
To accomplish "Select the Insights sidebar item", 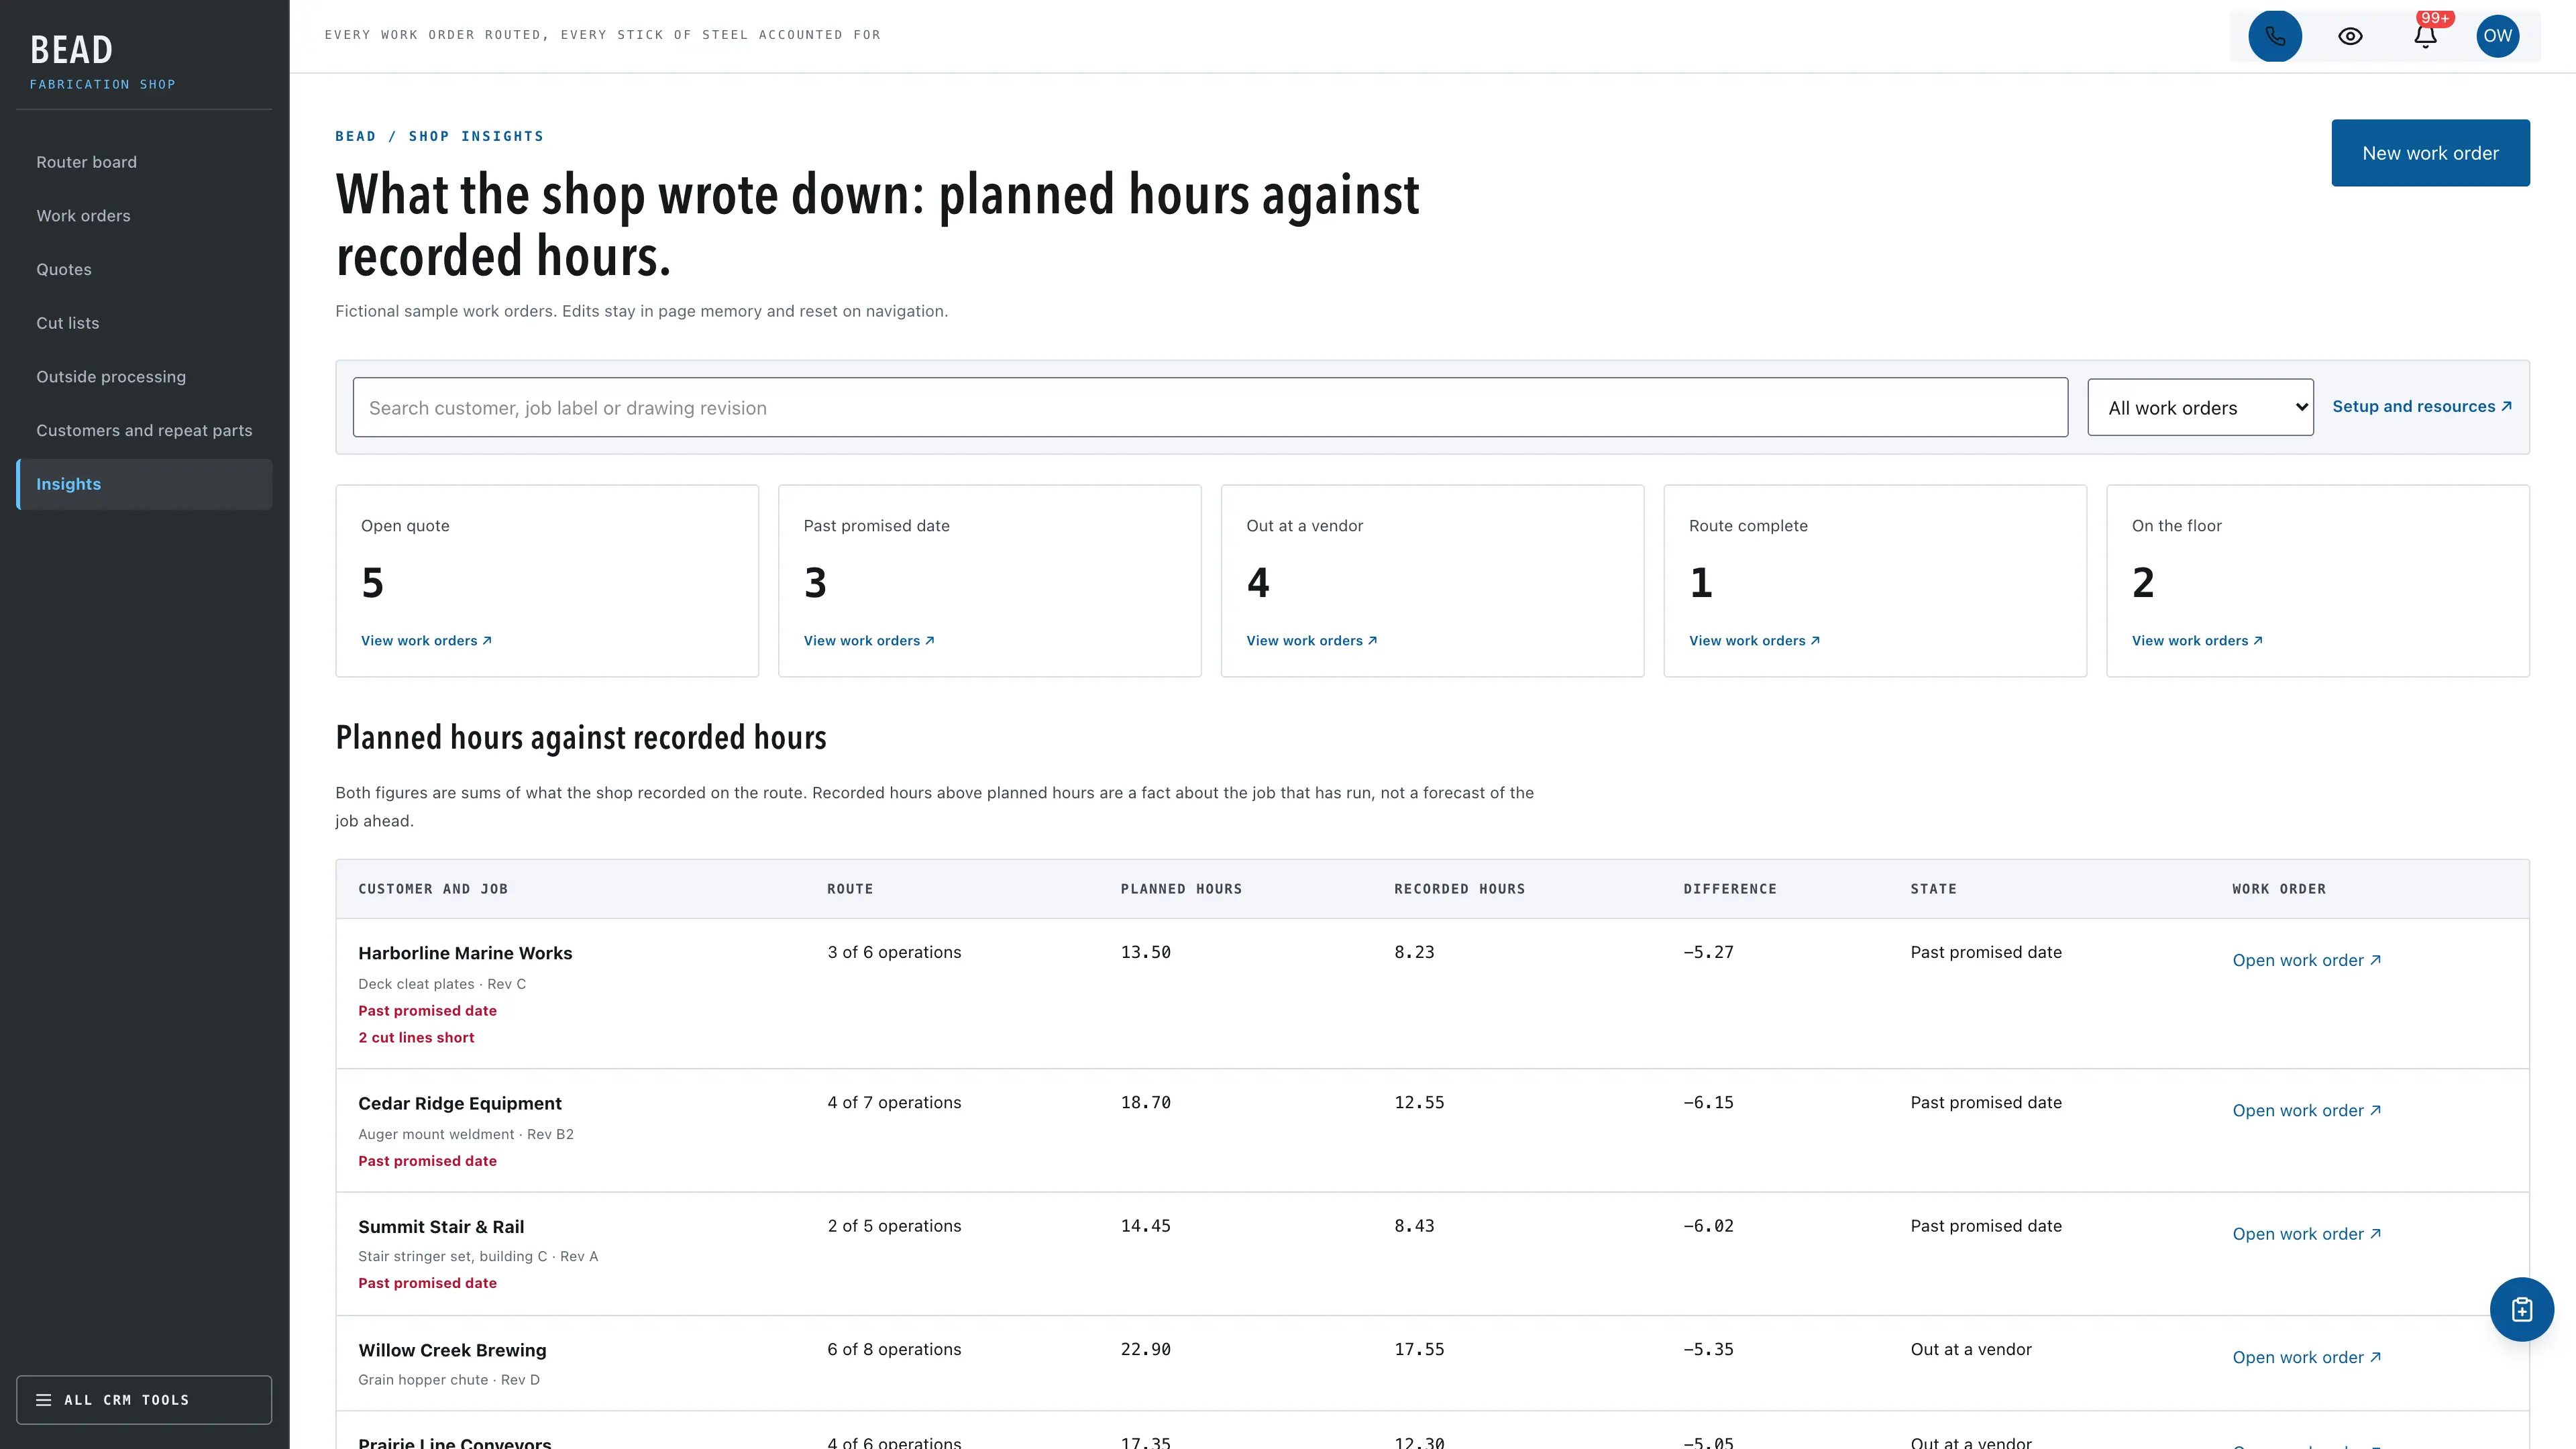I will (144, 484).
